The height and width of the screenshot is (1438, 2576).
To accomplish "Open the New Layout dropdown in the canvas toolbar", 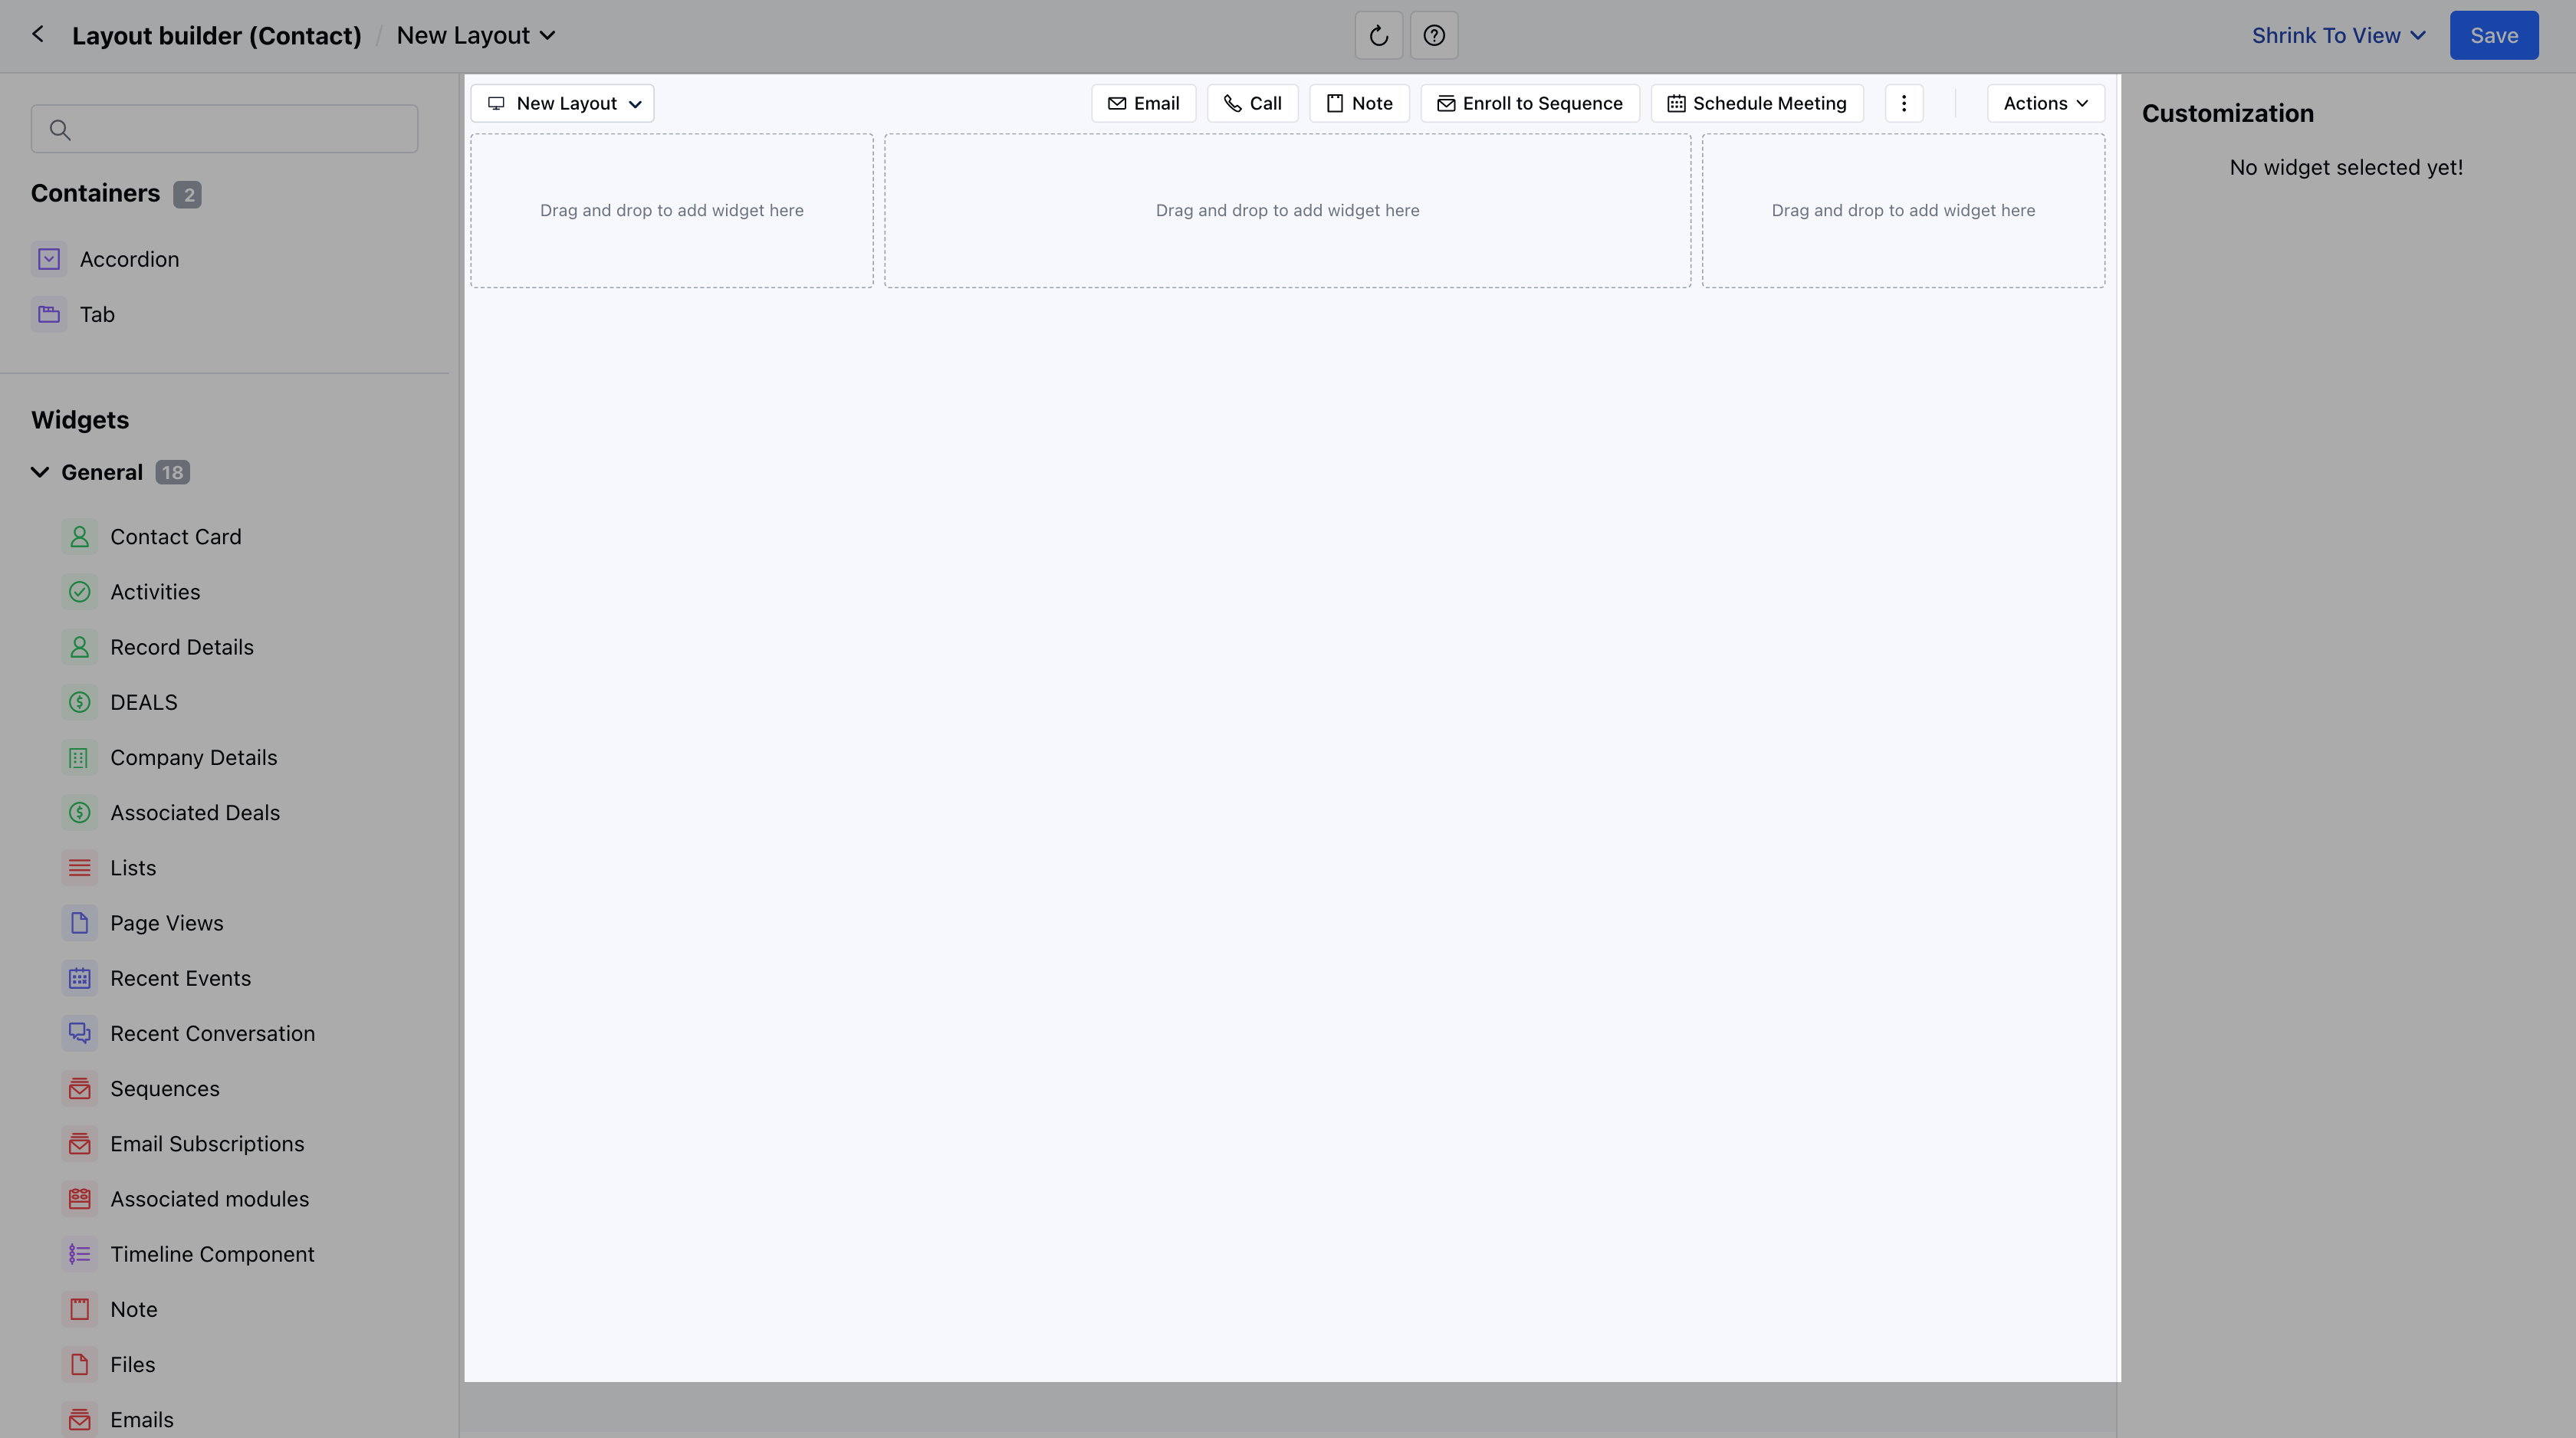I will click(561, 102).
